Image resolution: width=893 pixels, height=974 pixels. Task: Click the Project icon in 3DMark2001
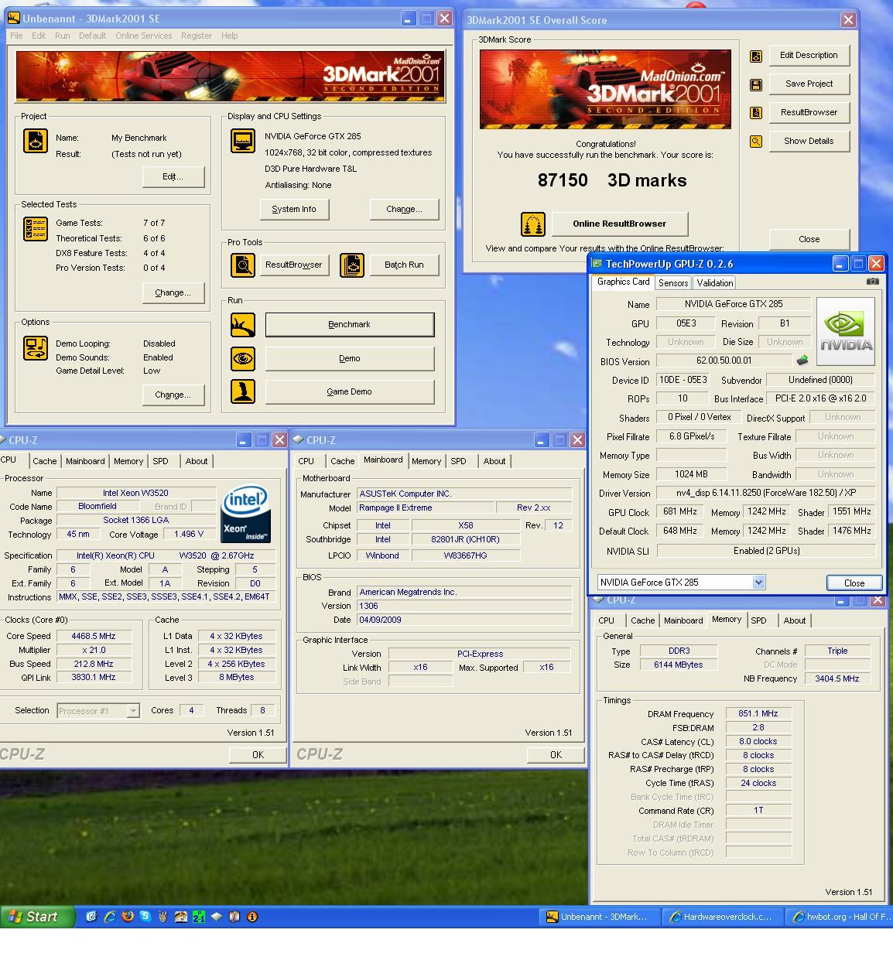click(36, 141)
